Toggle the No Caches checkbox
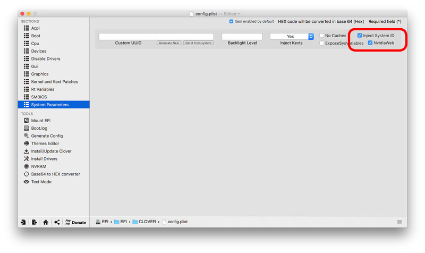 (x=322, y=35)
